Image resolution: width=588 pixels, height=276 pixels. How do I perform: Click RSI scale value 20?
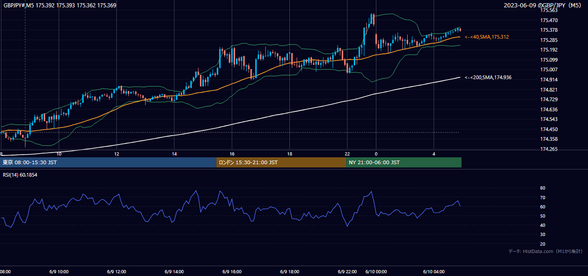click(x=542, y=244)
